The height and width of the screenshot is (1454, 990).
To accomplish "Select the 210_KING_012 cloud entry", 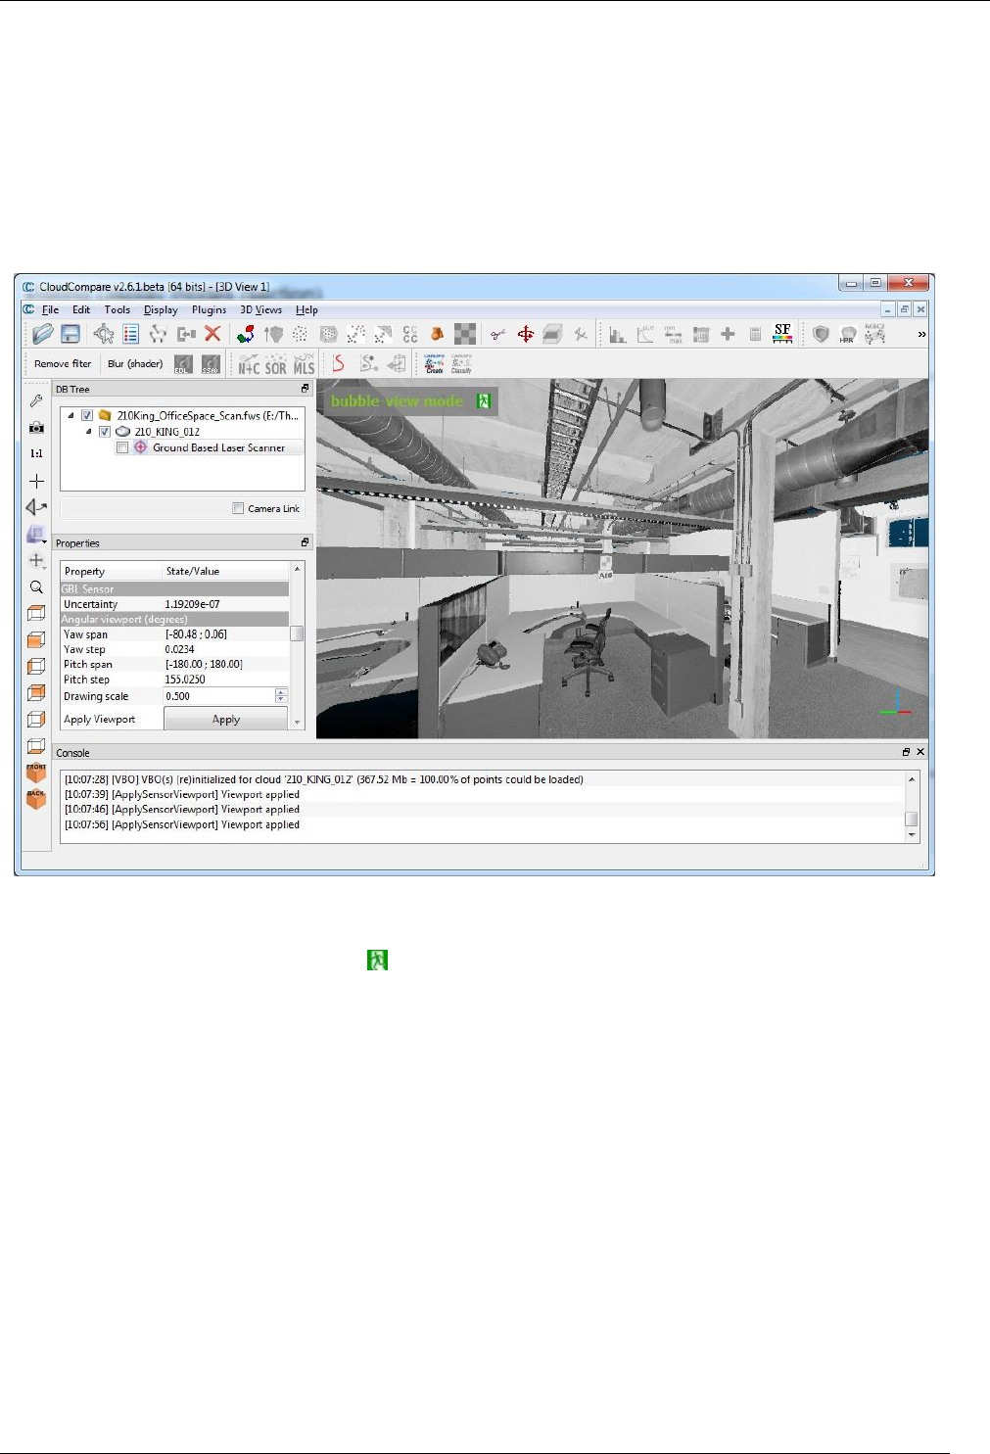I will [167, 431].
